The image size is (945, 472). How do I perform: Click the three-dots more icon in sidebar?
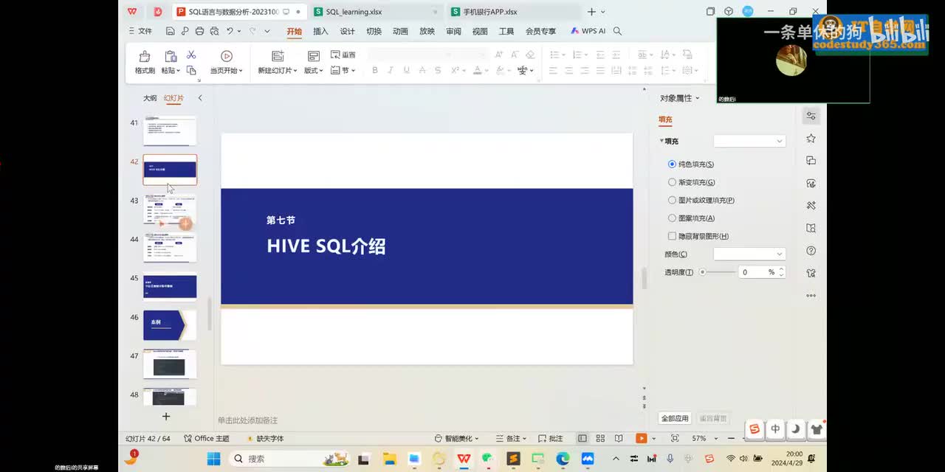[811, 295]
